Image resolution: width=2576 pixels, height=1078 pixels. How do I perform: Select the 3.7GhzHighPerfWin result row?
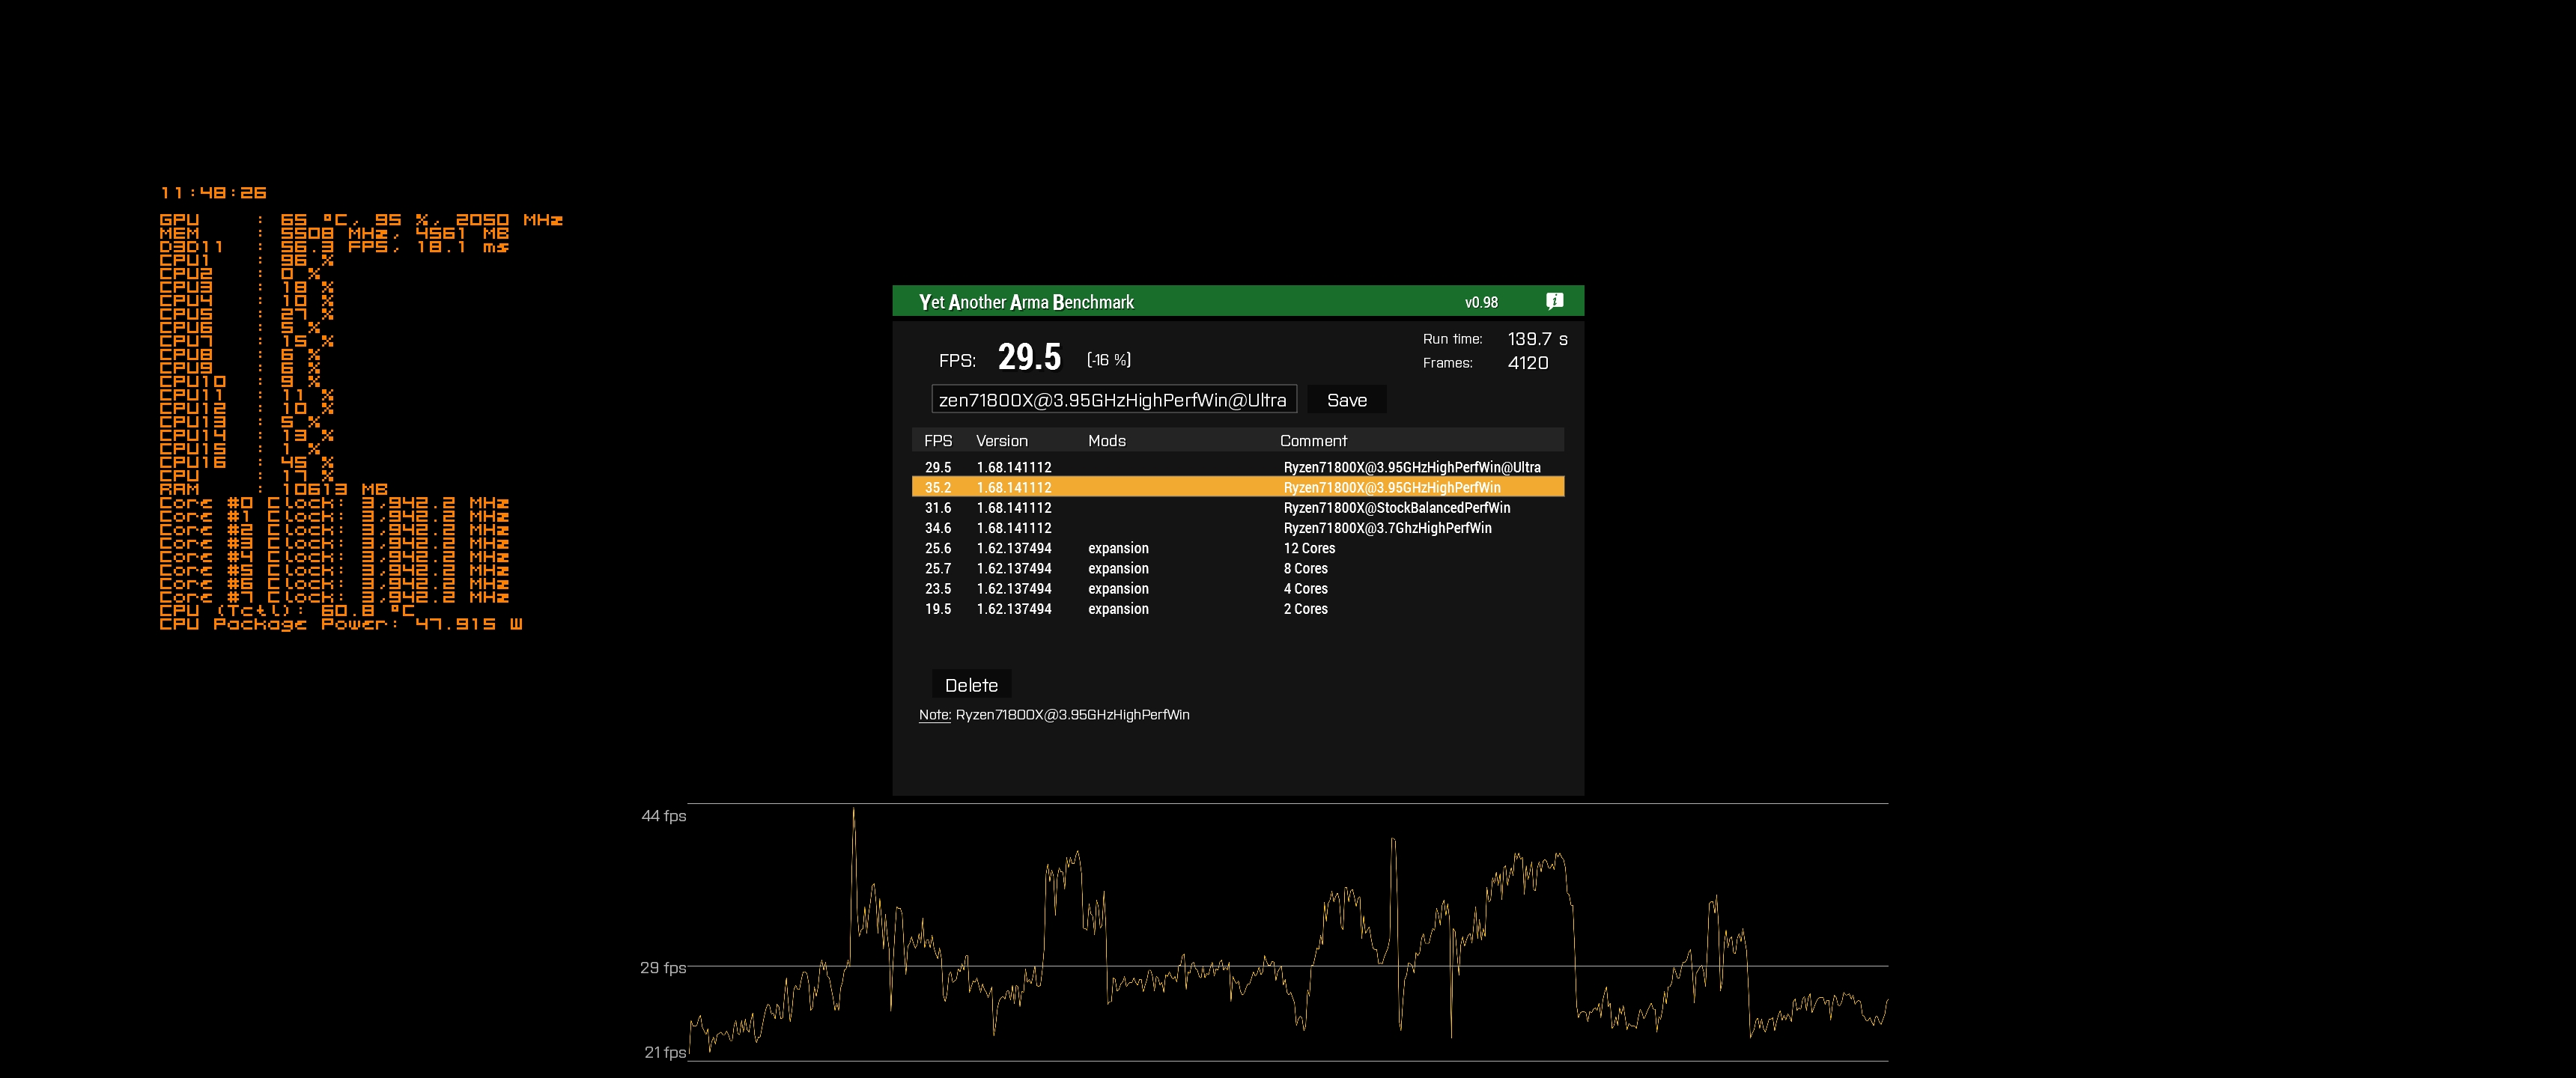(x=1237, y=528)
